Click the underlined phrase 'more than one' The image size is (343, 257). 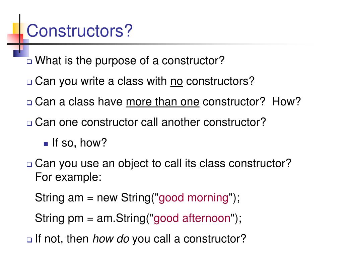point(162,102)
